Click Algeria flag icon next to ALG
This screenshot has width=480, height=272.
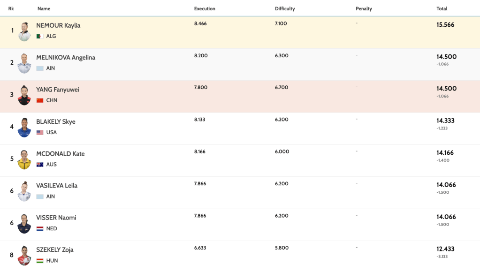40,36
